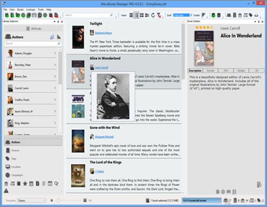Switch to Similar tab in Book Details
This screenshot has height=207, width=267.
(x=241, y=71)
